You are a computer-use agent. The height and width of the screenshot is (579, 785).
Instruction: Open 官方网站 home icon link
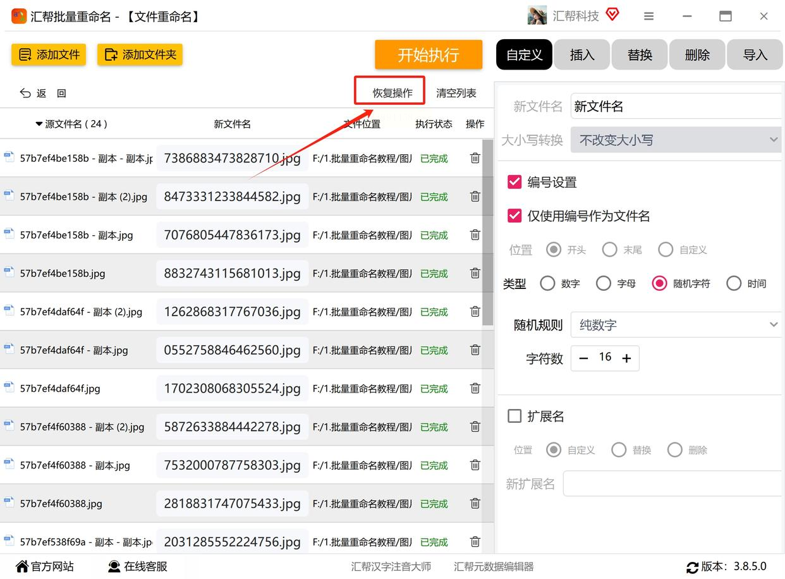22,566
